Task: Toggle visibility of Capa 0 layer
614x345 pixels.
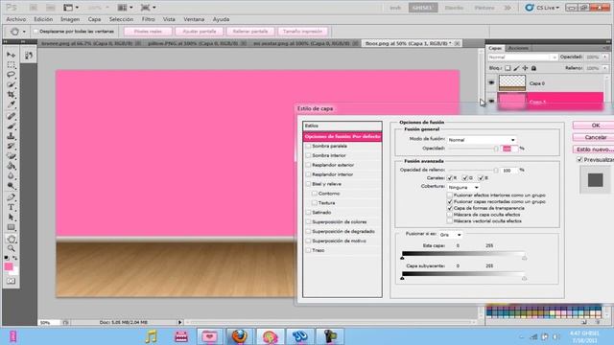Action: point(491,83)
